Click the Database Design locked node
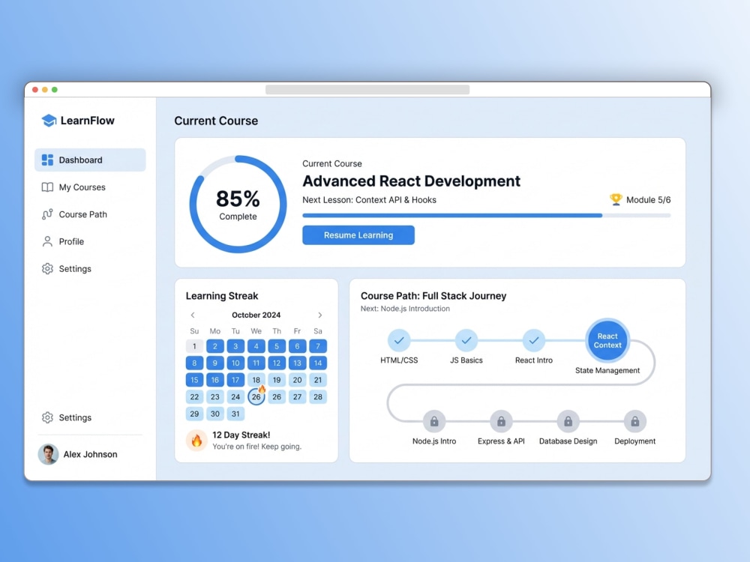This screenshot has width=750, height=562. coord(568,421)
